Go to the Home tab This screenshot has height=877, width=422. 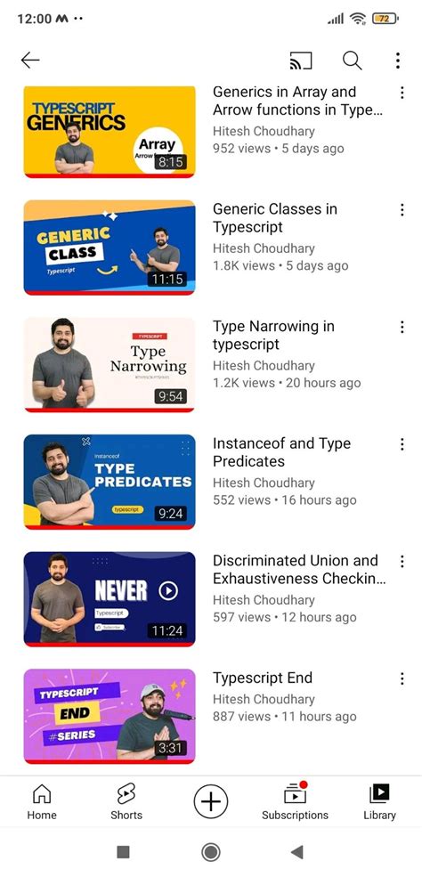coord(42,801)
